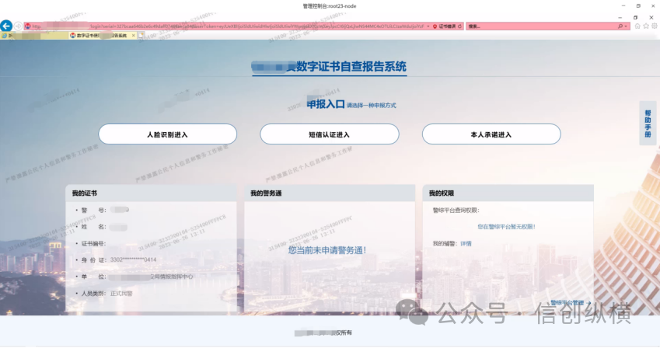Image resolution: width=660 pixels, height=348 pixels.
Task: Minimize the 管理控制台 outer window
Action: [x=623, y=6]
